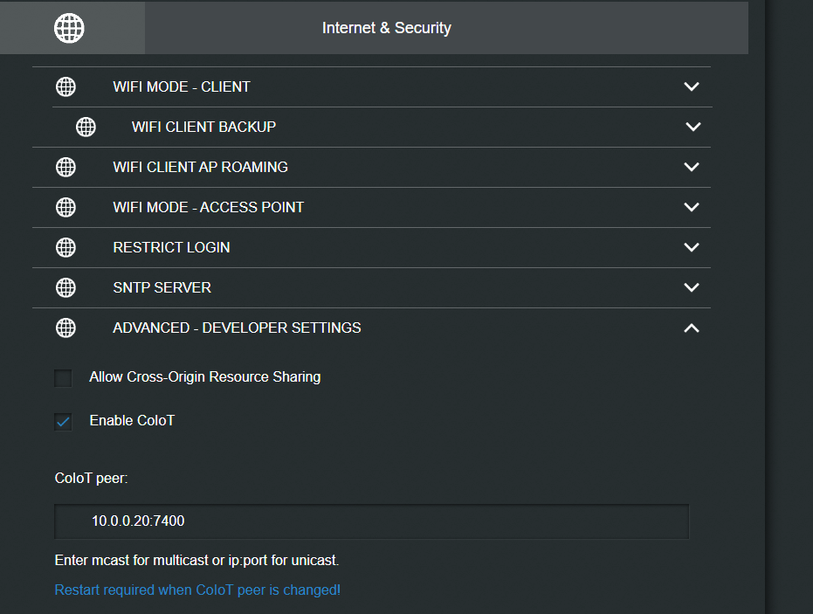
Task: Expand the SNTP SERVER chevron
Action: pyautogui.click(x=692, y=287)
